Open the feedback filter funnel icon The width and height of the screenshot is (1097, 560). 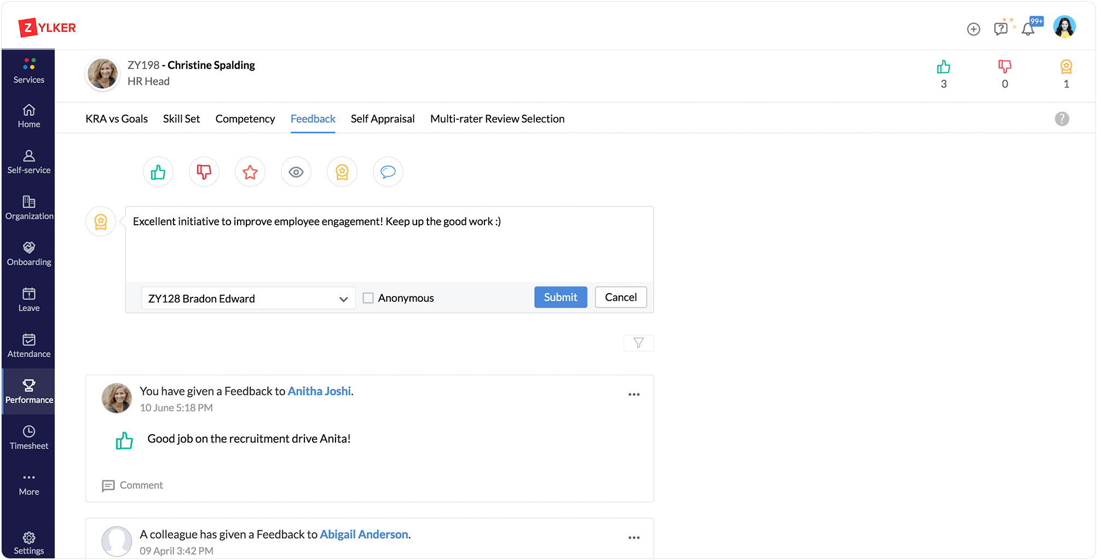click(638, 343)
